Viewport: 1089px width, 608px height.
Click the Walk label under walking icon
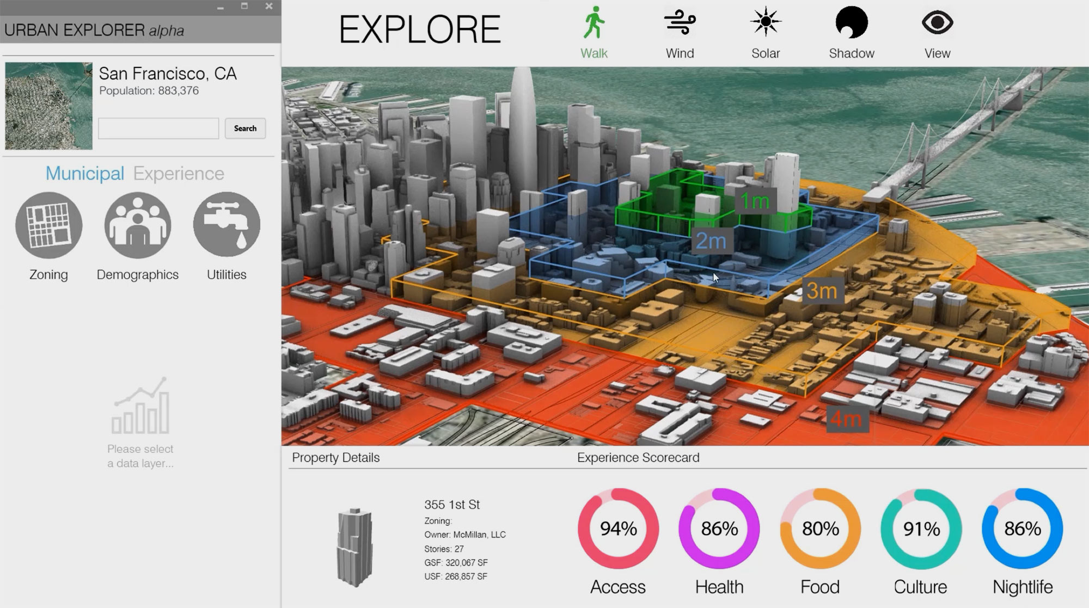[594, 53]
